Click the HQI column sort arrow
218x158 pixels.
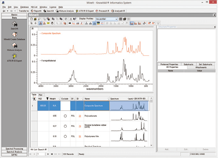47,99
